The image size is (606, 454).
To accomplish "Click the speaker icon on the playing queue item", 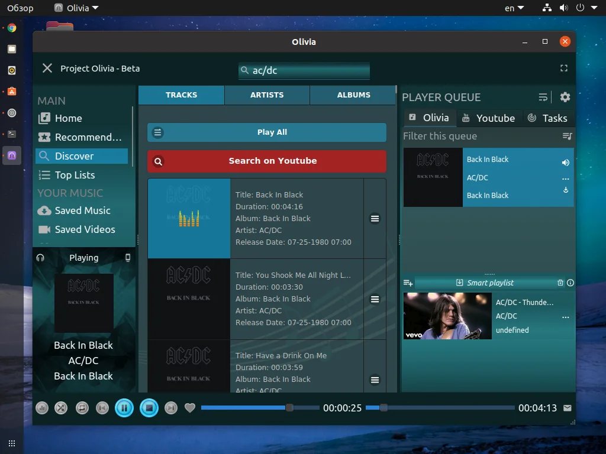I will 565,162.
